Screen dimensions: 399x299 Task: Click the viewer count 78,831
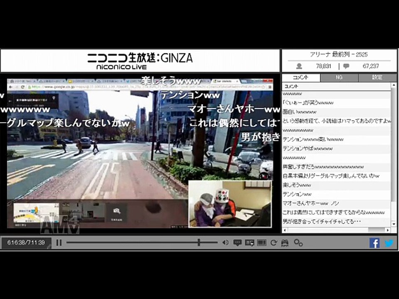coord(323,66)
